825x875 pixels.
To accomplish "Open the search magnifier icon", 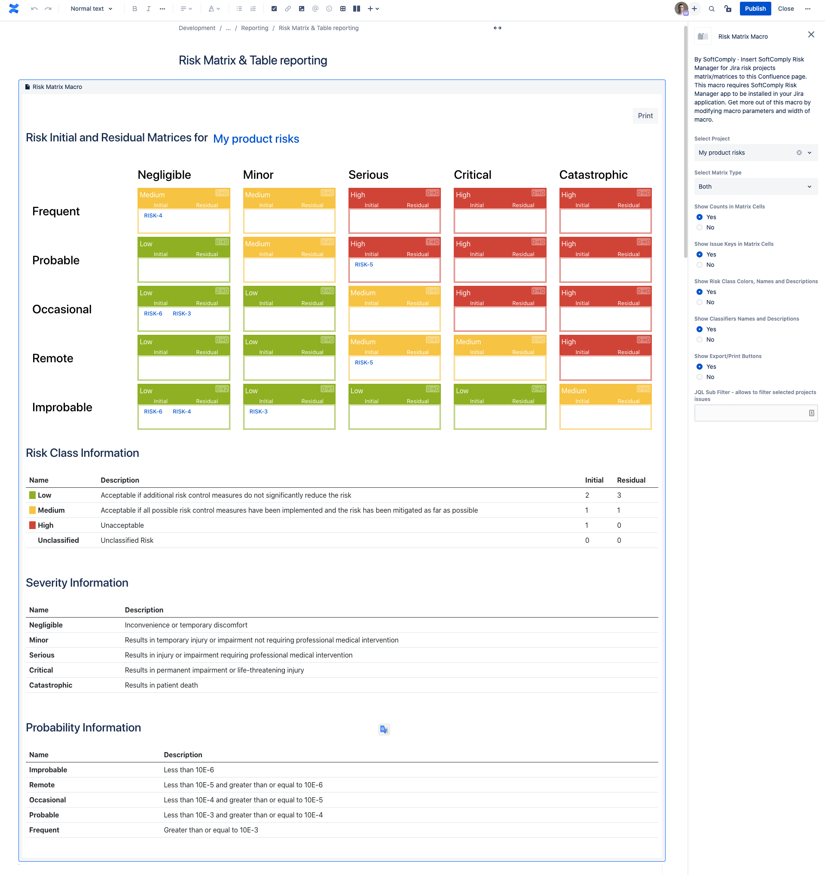I will (x=712, y=9).
